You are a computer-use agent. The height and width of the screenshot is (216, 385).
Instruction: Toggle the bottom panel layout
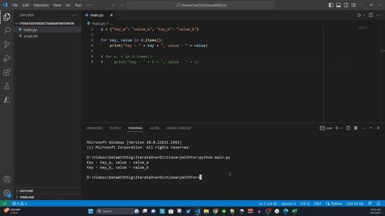coord(338,5)
